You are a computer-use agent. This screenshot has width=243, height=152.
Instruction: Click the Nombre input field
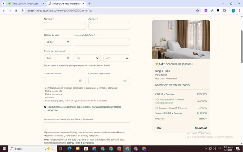pos(65,26)
